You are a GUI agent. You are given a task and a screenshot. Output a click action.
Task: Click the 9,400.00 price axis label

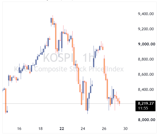pyautogui.click(x=146, y=14)
